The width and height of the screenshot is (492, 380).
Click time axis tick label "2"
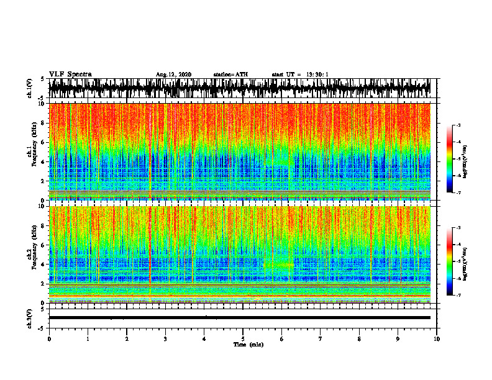127,339
